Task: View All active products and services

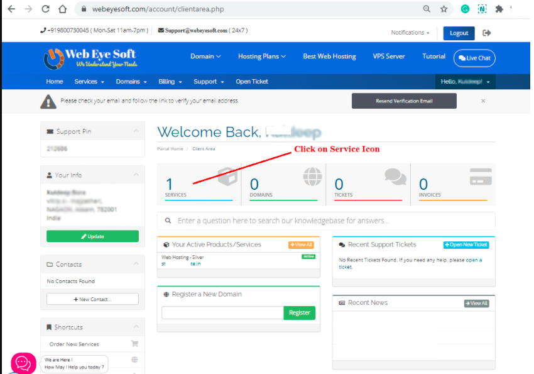Action: 301,245
